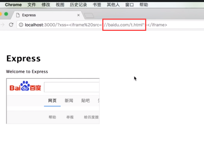Click the Baidu logo in iframe
This screenshot has width=204, height=146.
coord(26,86)
